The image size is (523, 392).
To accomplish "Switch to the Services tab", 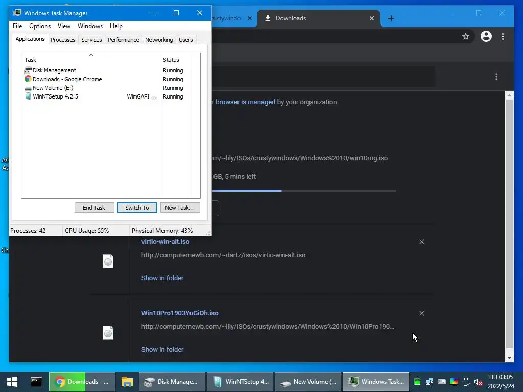I will [91, 40].
